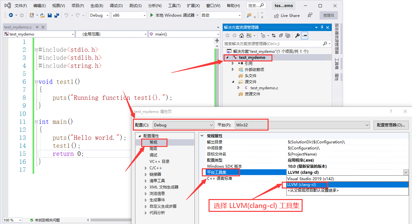412x224 pixels.
Task: Open the Solution Explorer window options arrow
Action: click(x=316, y=28)
